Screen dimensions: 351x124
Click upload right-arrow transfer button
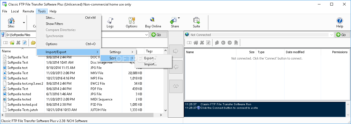(x=176, y=51)
